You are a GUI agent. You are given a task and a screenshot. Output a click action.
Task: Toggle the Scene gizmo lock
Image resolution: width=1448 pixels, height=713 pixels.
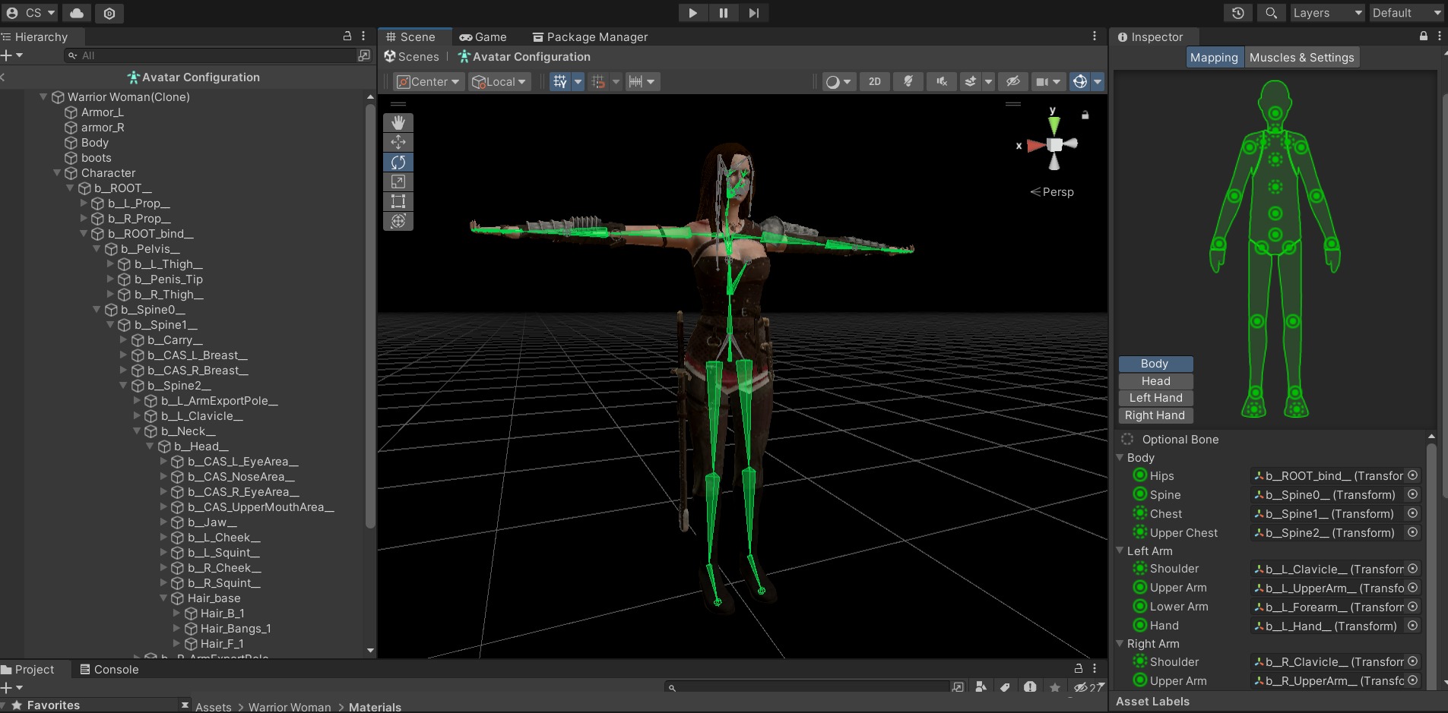pos(1085,115)
